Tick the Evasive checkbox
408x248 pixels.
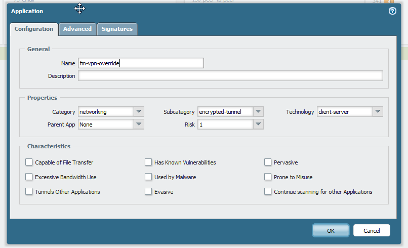tap(148, 192)
